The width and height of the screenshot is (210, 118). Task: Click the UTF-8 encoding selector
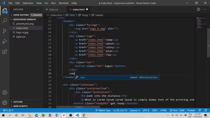(x=146, y=110)
